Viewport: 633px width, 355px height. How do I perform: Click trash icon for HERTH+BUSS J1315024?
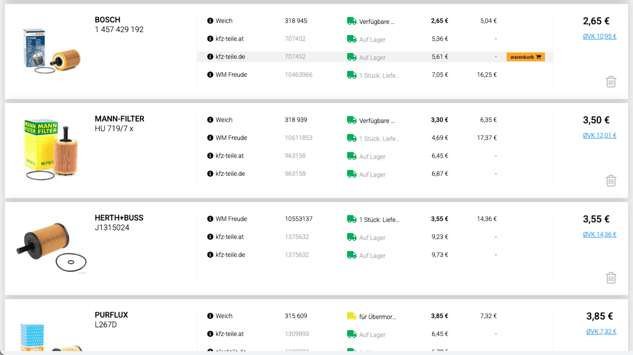(611, 278)
